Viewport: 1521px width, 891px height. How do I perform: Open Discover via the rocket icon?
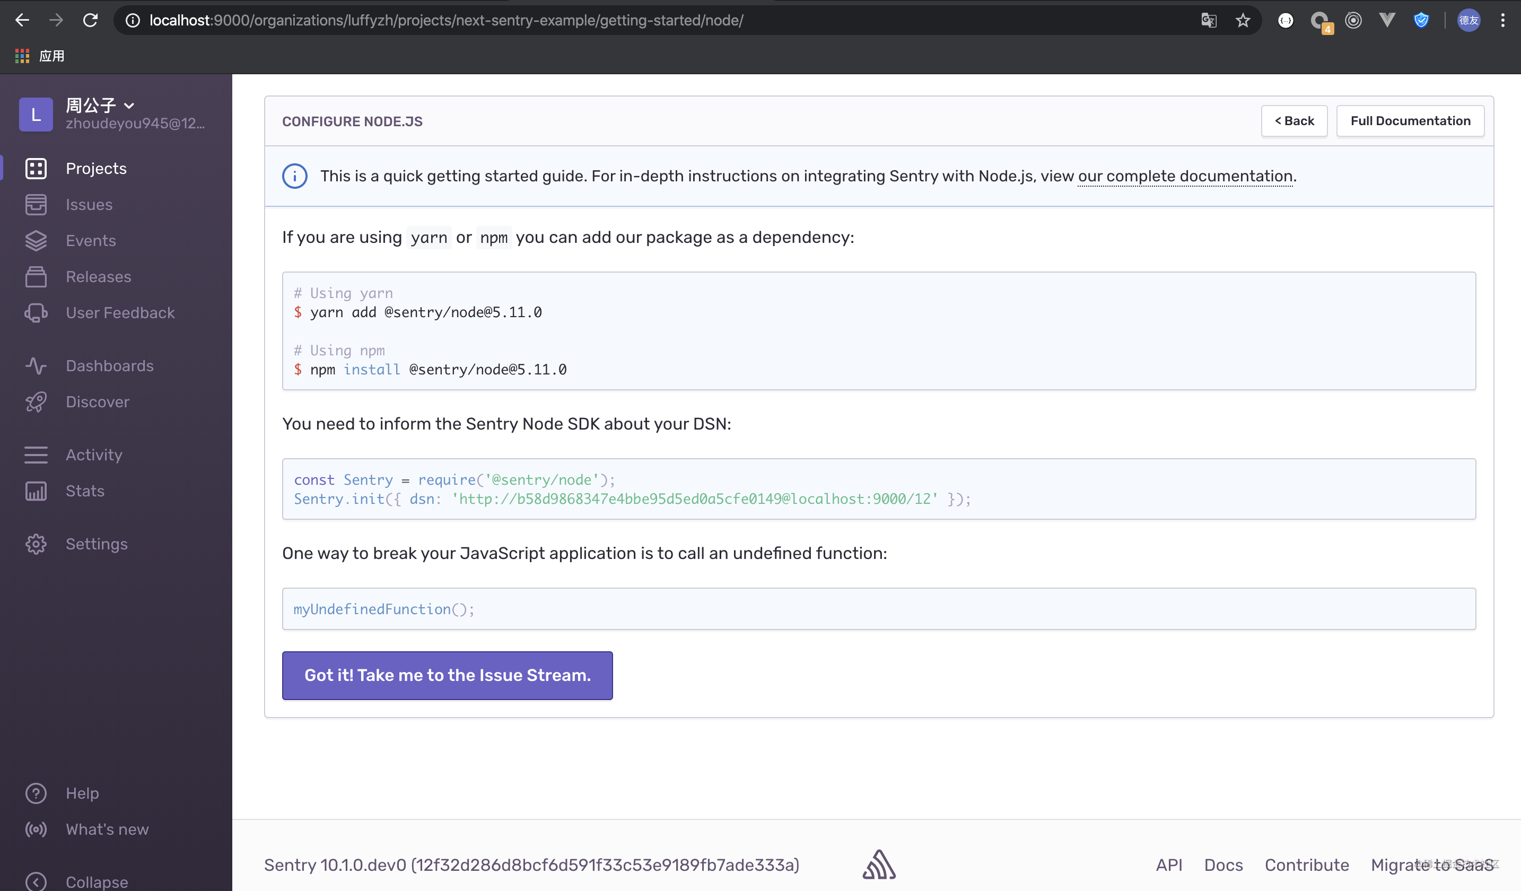click(x=36, y=401)
